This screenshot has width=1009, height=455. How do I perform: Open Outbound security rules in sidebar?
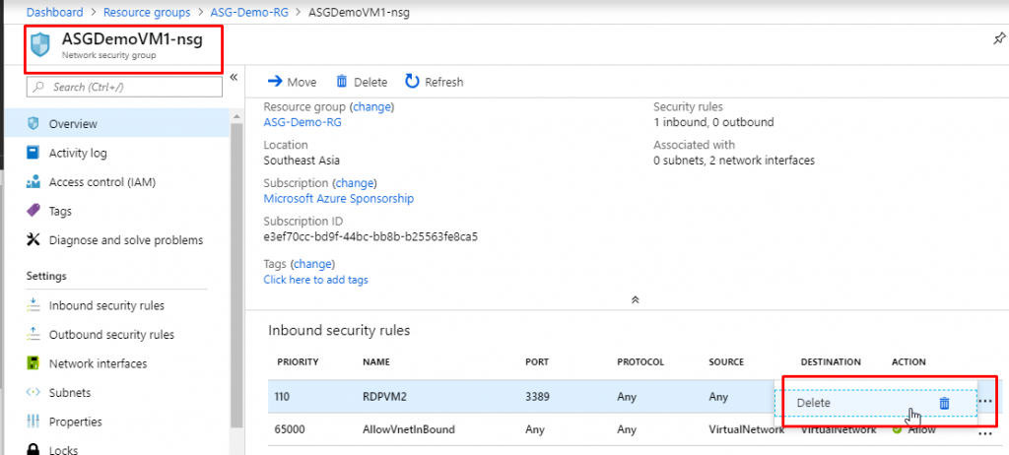pos(110,335)
